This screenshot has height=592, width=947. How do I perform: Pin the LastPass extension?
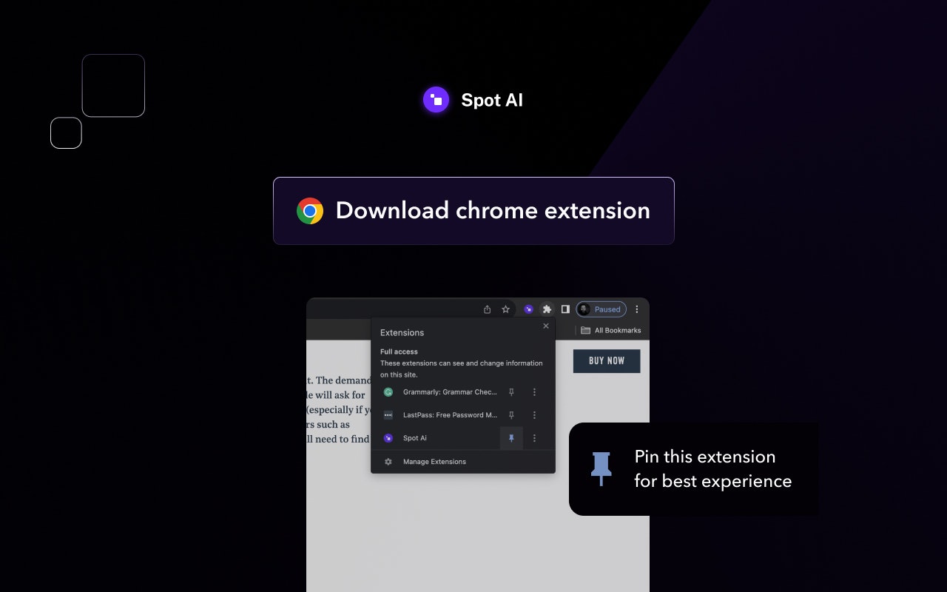pyautogui.click(x=511, y=415)
